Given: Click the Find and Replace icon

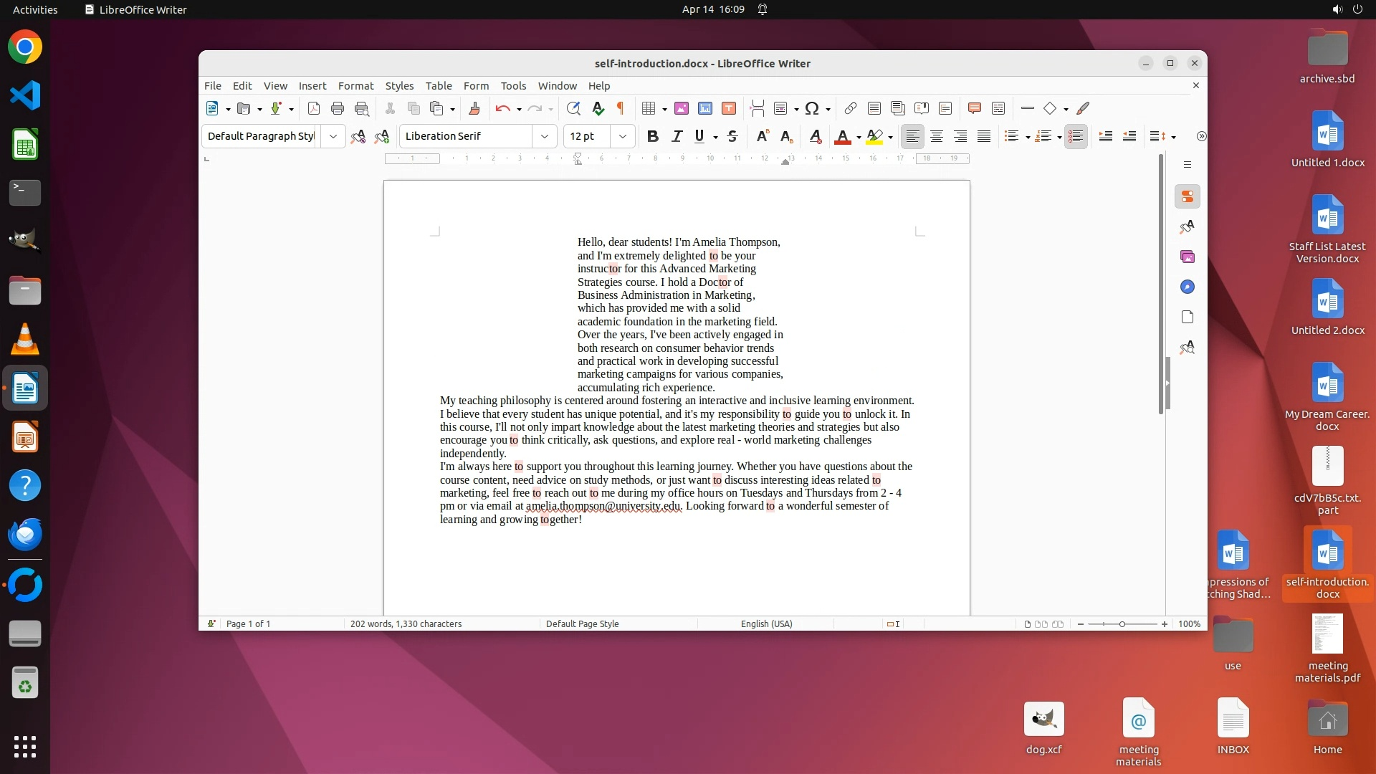Looking at the screenshot, I should [x=573, y=108].
